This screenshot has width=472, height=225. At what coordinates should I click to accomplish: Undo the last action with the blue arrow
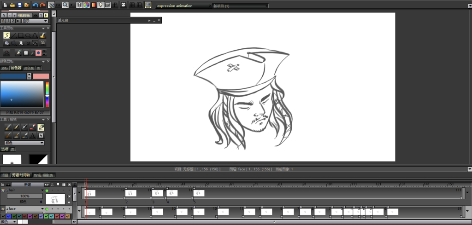[x=35, y=5]
